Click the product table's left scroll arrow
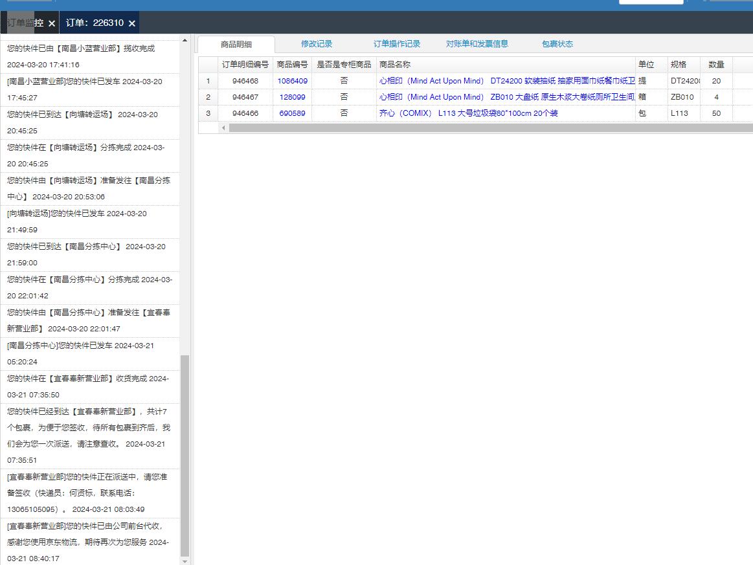The width and height of the screenshot is (753, 565). coord(223,127)
